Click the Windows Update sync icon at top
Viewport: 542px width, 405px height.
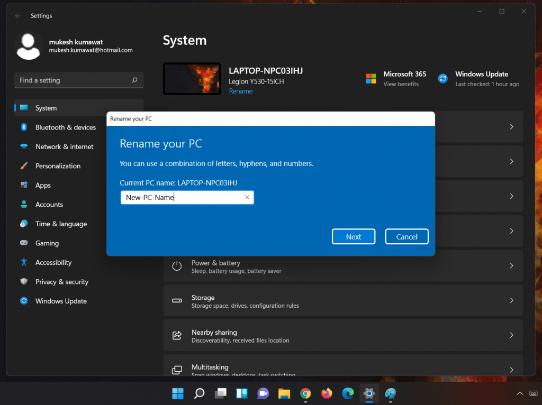click(443, 79)
